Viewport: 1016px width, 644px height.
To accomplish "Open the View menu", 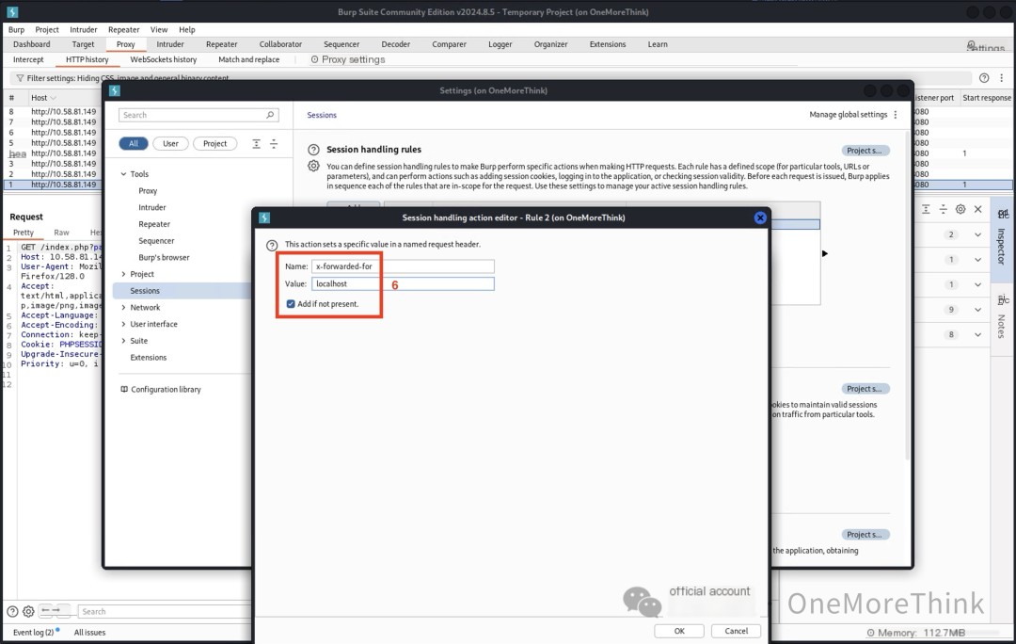I will pyautogui.click(x=159, y=30).
